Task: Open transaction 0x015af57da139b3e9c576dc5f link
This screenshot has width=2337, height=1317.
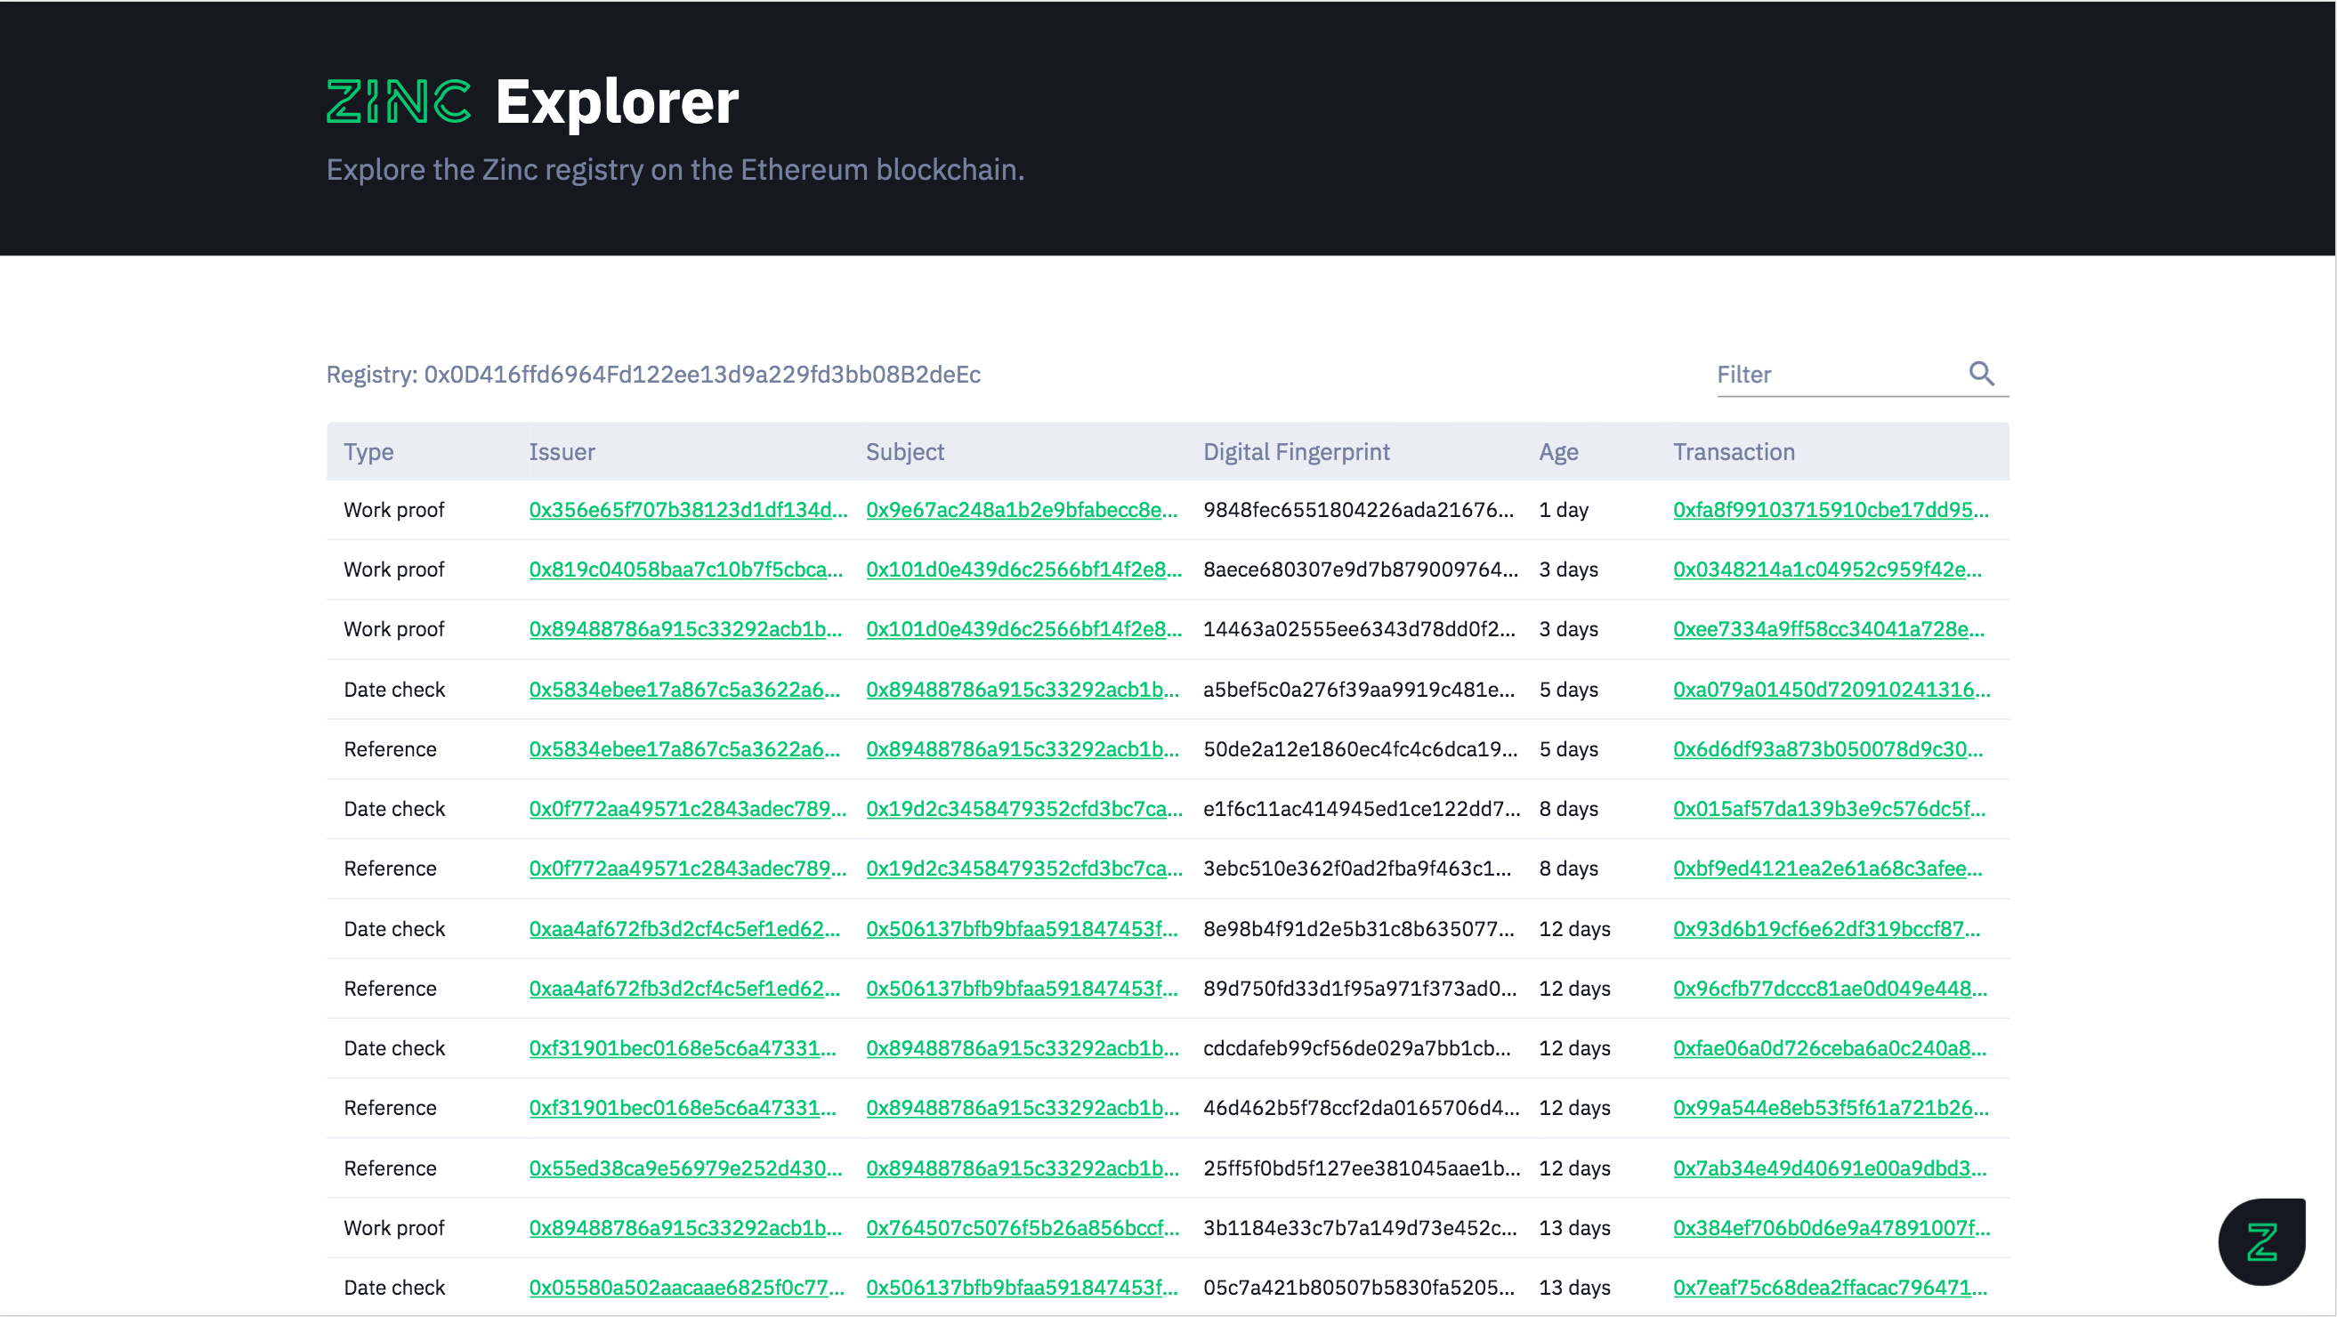Action: click(1828, 809)
